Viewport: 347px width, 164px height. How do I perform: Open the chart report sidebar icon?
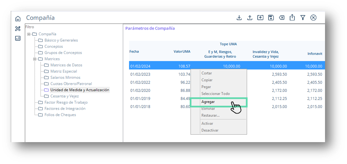tap(18, 38)
